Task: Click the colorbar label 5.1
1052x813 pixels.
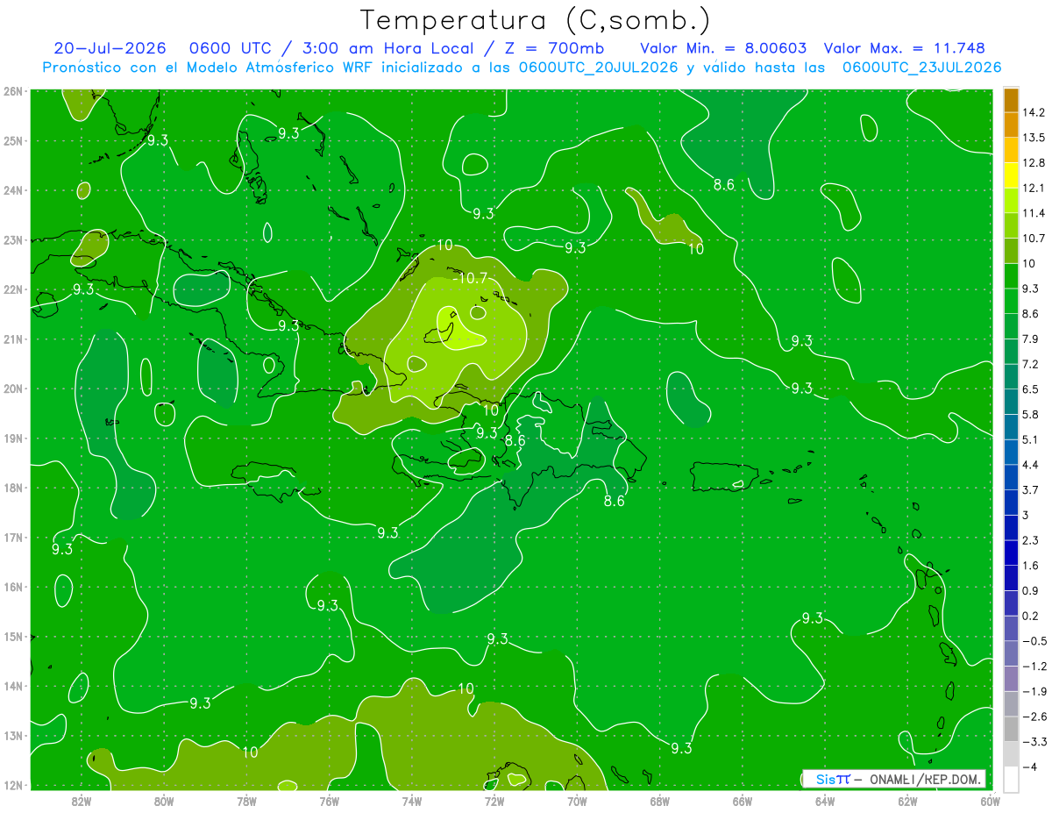Action: [1031, 439]
